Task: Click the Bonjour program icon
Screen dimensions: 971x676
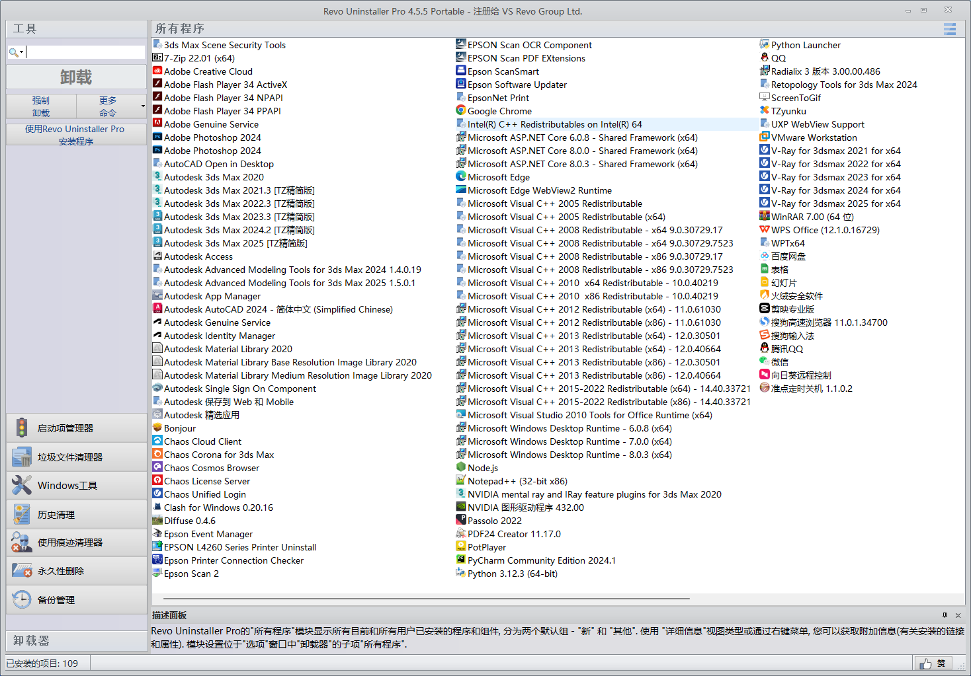Action: [x=157, y=428]
